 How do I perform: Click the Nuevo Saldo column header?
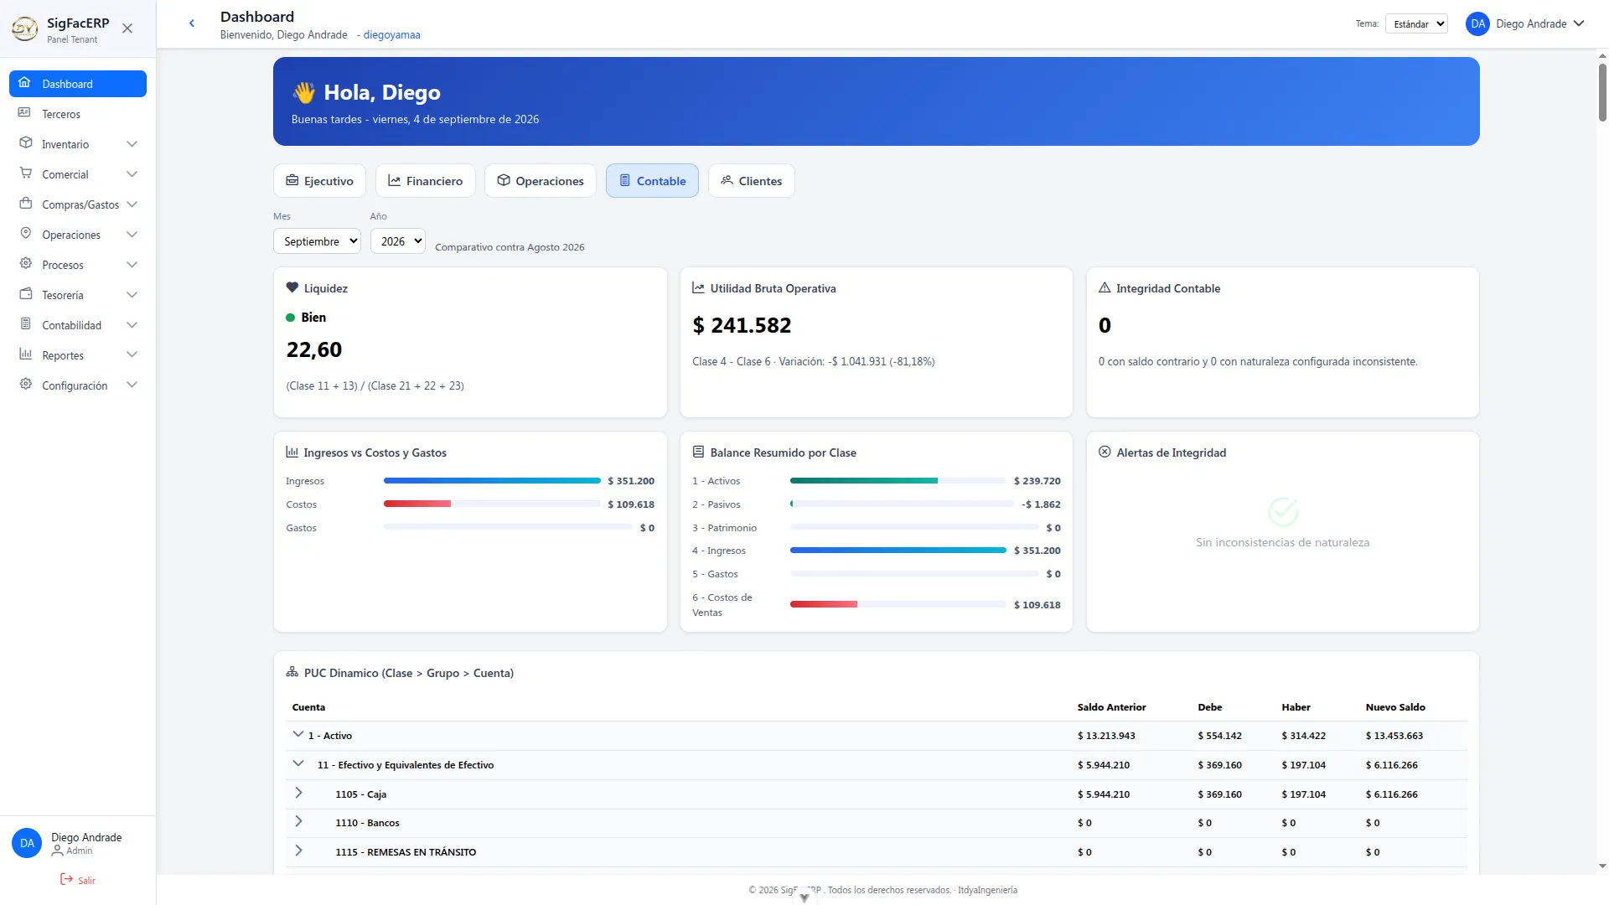point(1395,707)
